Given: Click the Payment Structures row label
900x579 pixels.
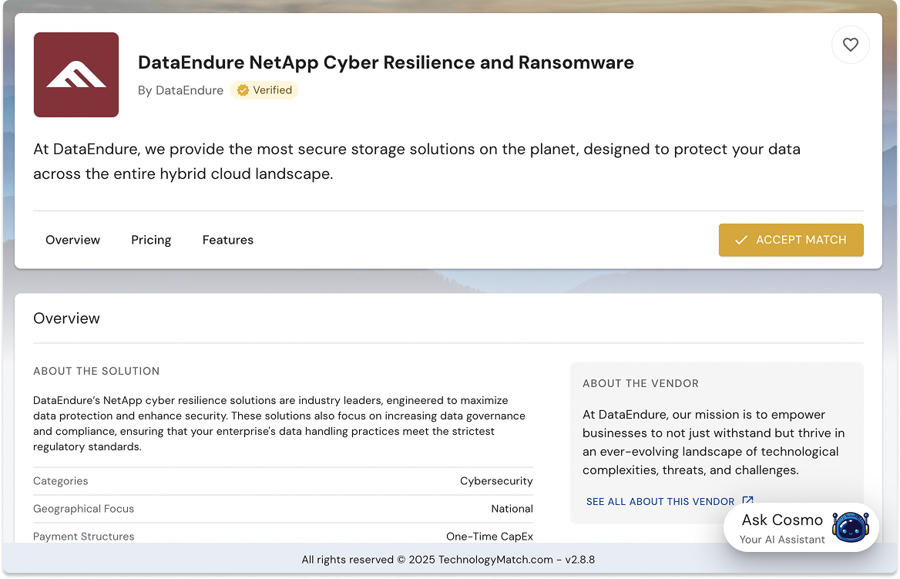Looking at the screenshot, I should (x=83, y=536).
